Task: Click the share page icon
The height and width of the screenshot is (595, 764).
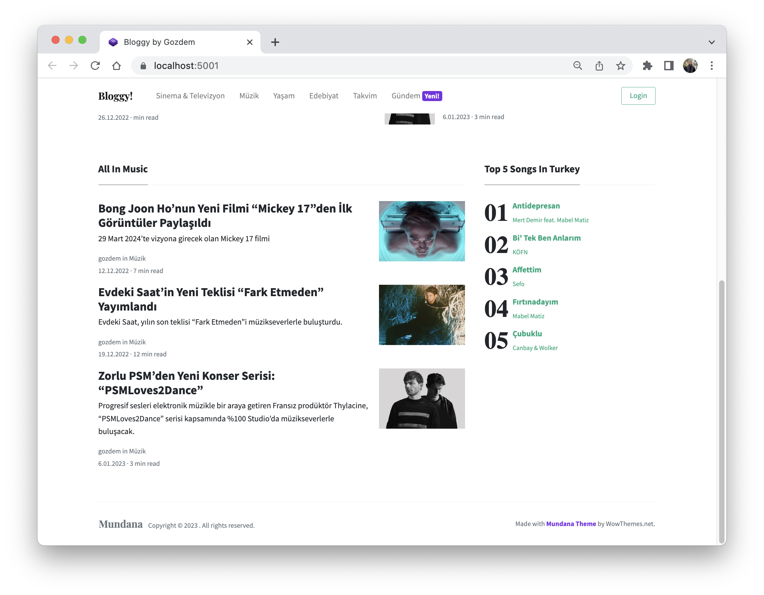Action: 599,66
